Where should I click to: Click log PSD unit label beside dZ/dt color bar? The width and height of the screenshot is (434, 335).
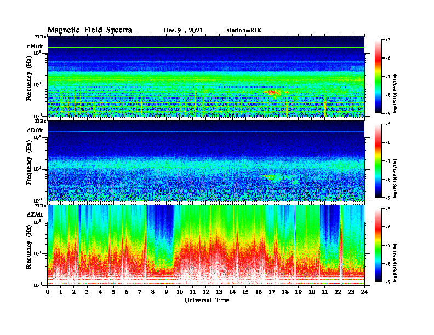click(x=396, y=262)
